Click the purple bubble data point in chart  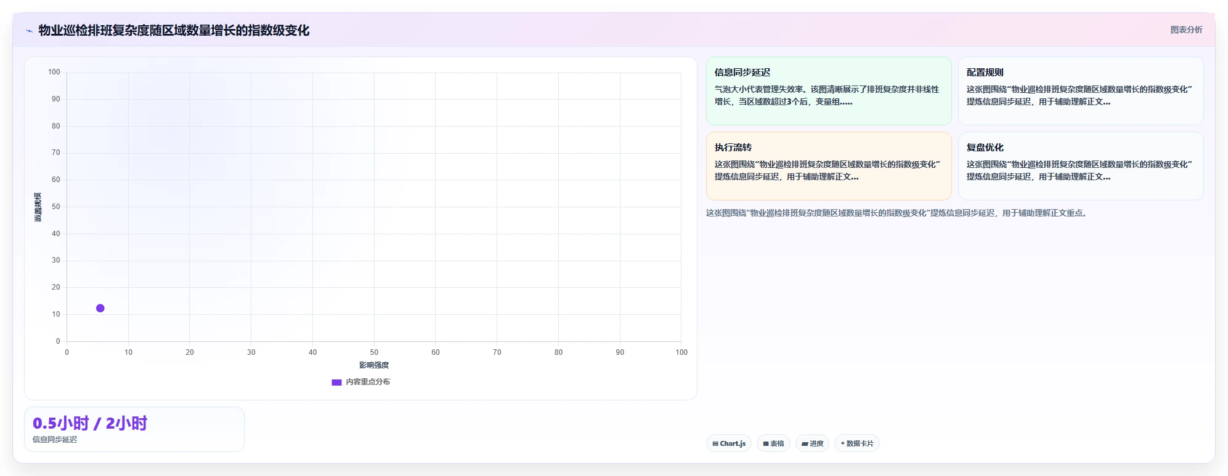(x=100, y=308)
